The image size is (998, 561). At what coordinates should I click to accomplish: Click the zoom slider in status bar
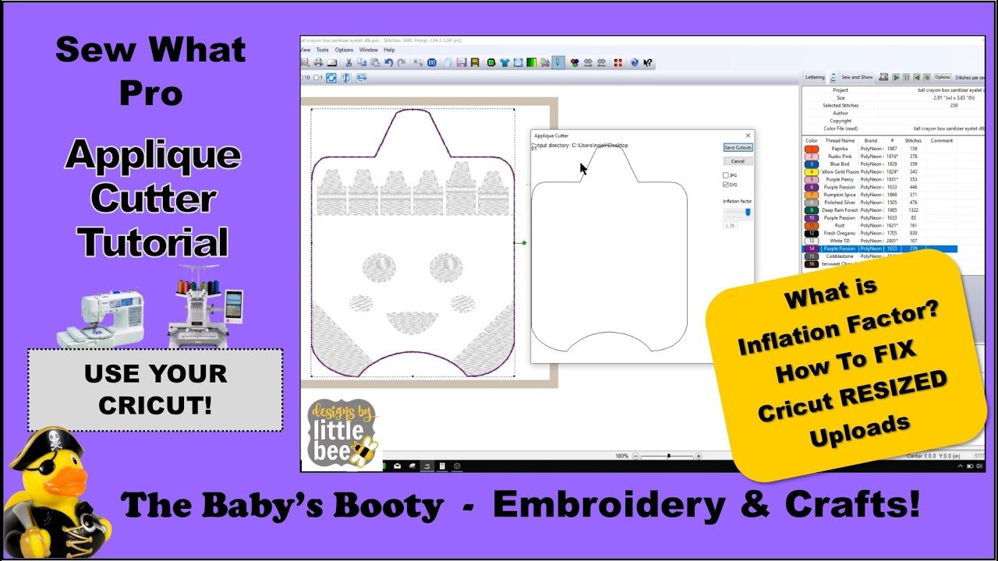[669, 456]
